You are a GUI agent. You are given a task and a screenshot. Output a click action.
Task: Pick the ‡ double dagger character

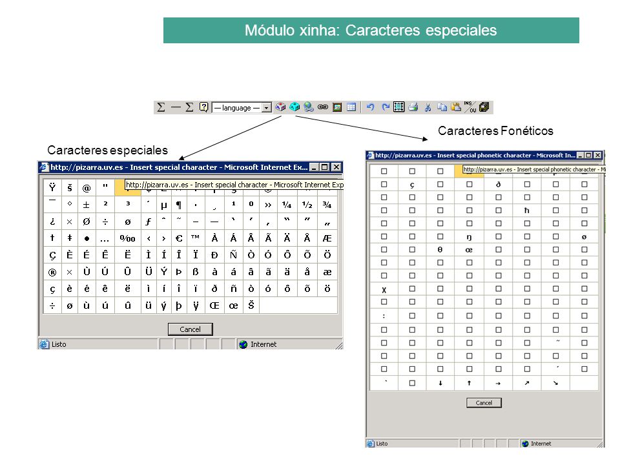[70, 238]
